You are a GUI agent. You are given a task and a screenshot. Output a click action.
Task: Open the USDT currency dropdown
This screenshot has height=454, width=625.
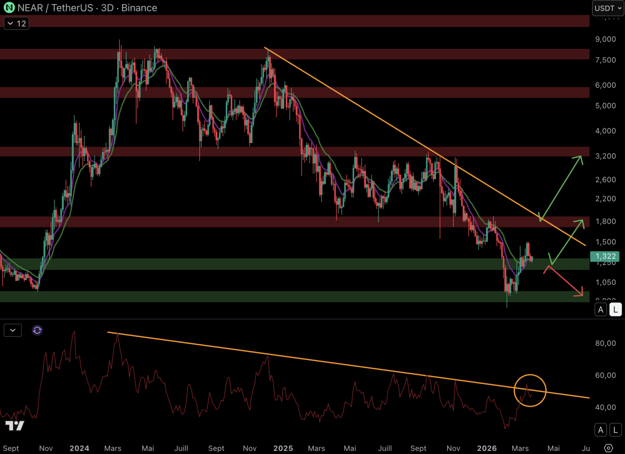(x=608, y=8)
